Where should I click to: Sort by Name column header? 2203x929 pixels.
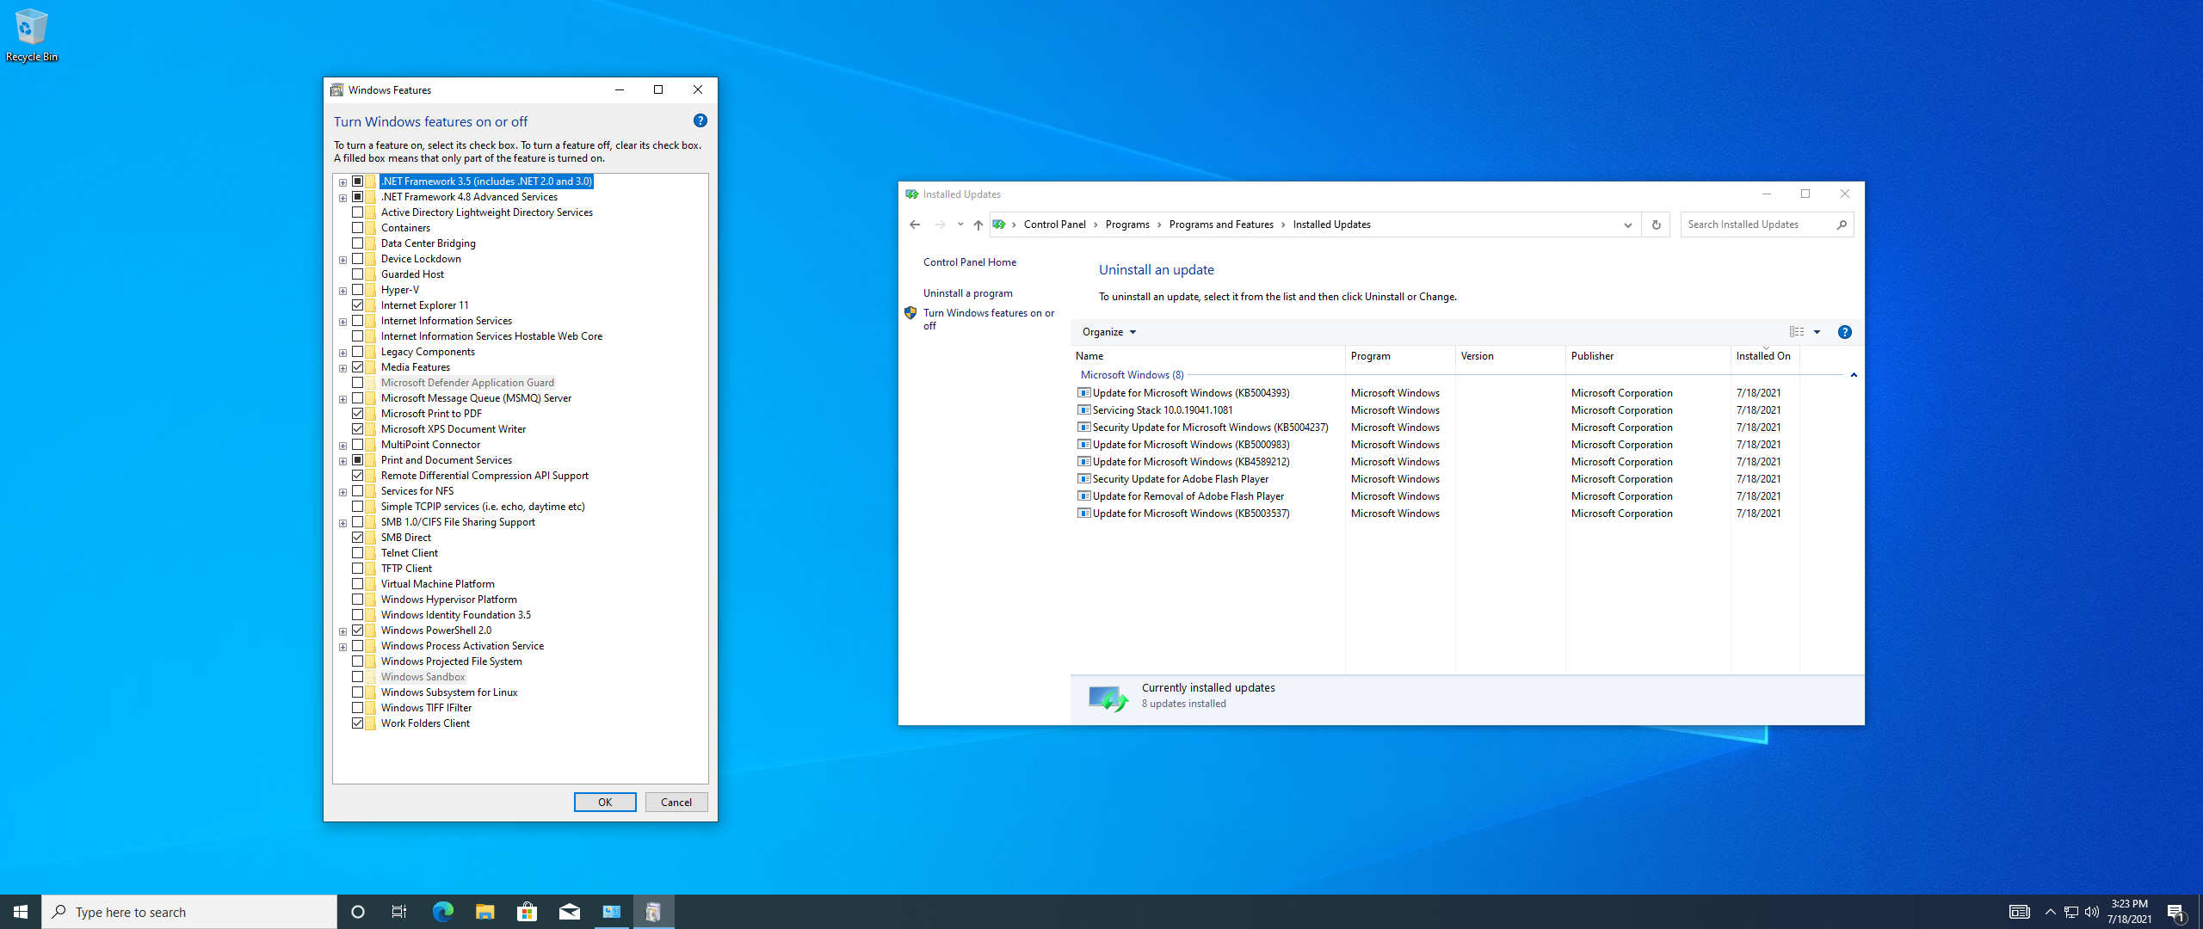click(1208, 356)
